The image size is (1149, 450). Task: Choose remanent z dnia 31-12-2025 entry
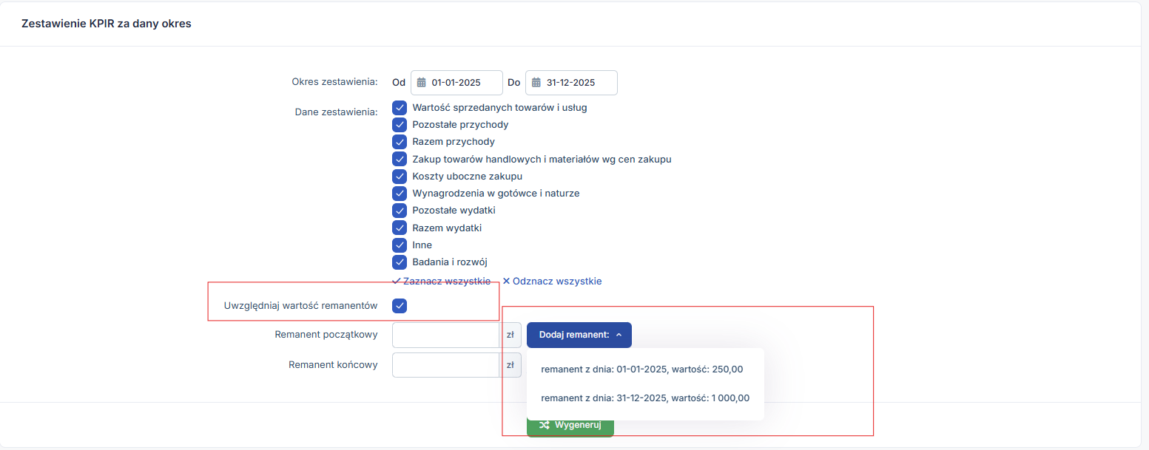click(x=644, y=398)
